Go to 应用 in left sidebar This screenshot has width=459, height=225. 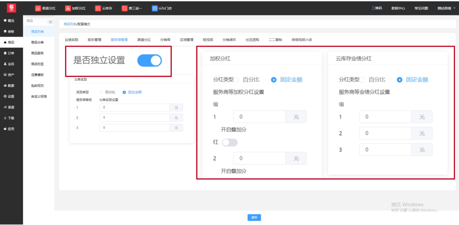pyautogui.click(x=9, y=129)
